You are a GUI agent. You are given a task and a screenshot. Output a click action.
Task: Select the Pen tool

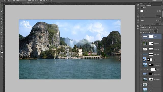[2, 37]
